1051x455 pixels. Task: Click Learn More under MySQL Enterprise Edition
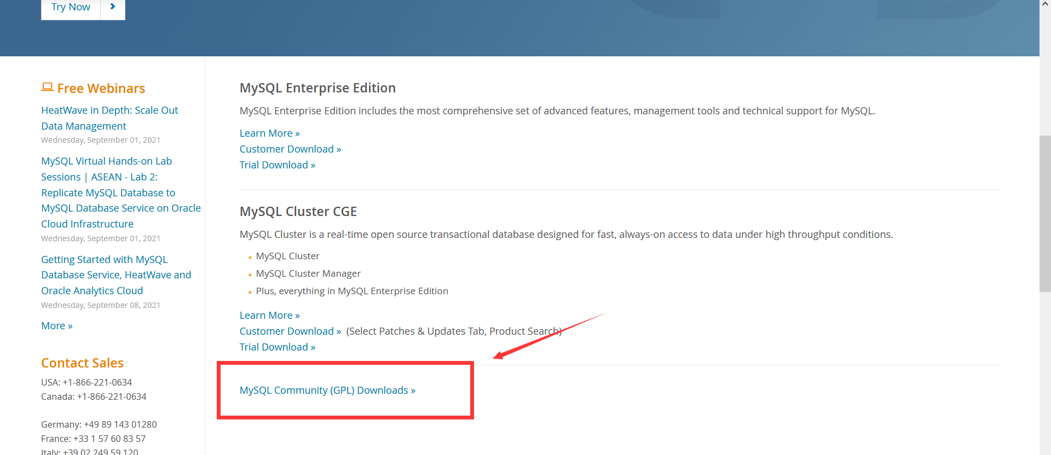tap(269, 133)
